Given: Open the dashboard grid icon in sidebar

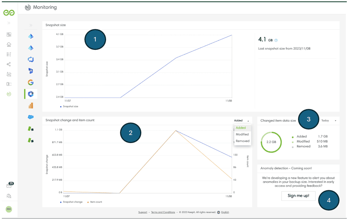Looking at the screenshot, I should tap(9, 34).
